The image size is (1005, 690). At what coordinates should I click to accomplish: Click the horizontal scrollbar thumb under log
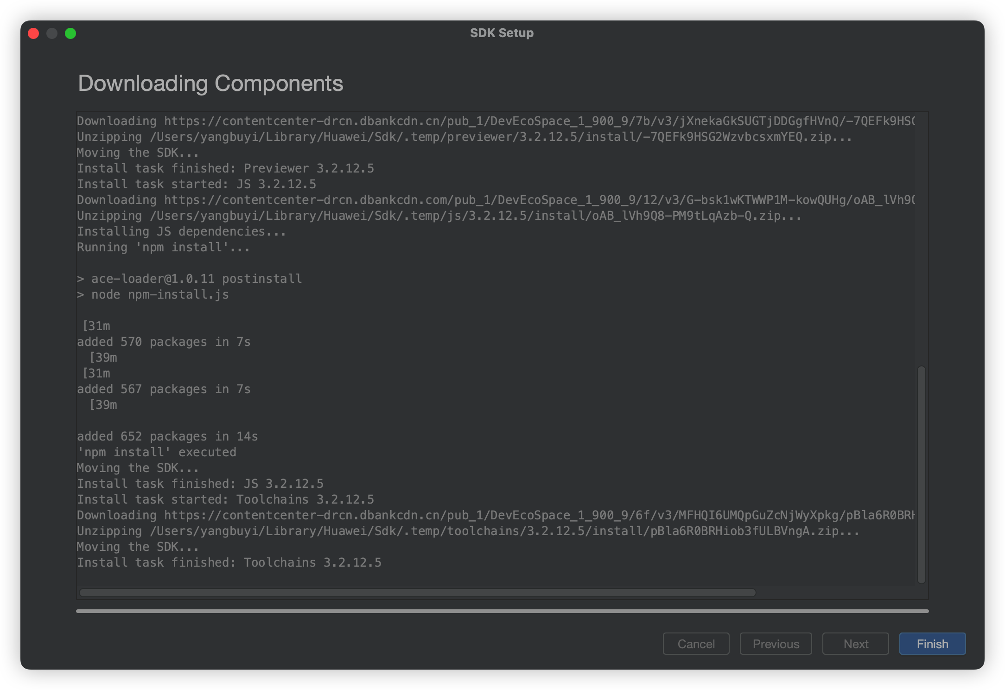tap(417, 593)
